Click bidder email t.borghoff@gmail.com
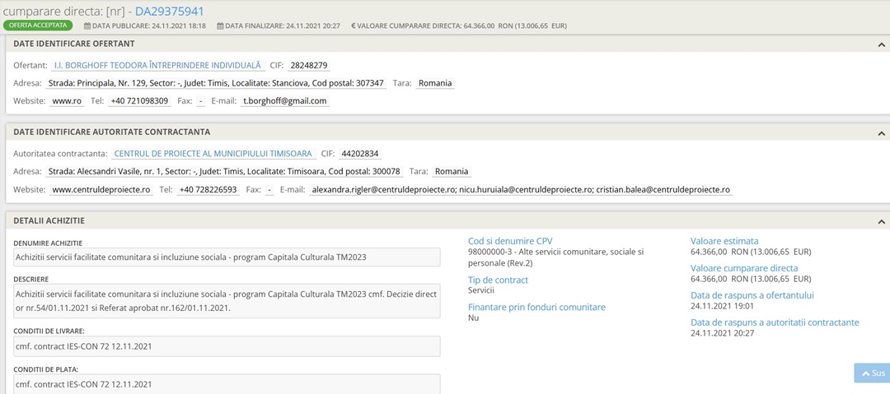Viewport: 890px width, 394px height. coord(285,101)
